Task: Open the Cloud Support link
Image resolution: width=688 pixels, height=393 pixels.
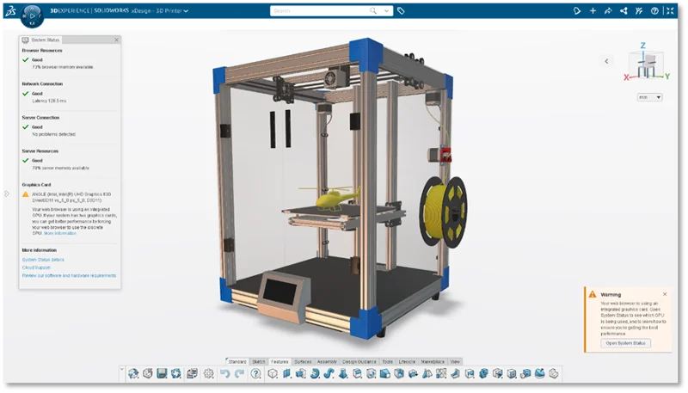Action: tap(36, 267)
